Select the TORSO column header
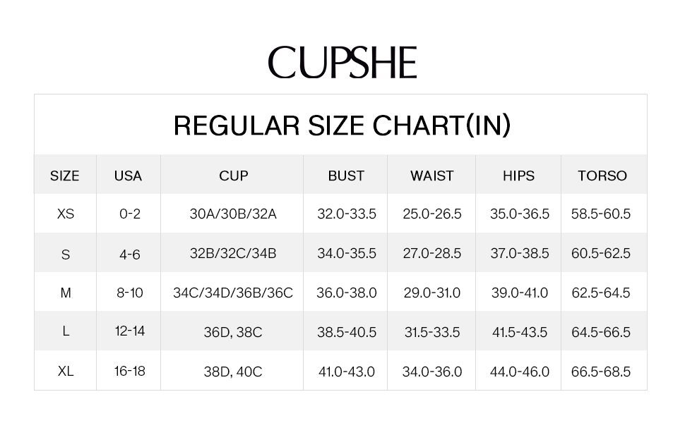685x423 pixels. 602,176
